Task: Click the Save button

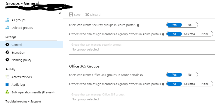Action: tap(75, 15)
